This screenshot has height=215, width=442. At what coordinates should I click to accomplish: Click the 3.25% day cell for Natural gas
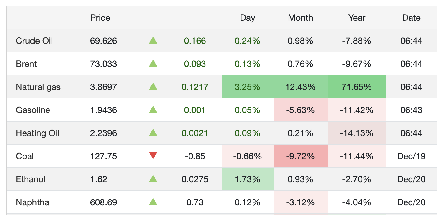248,87
